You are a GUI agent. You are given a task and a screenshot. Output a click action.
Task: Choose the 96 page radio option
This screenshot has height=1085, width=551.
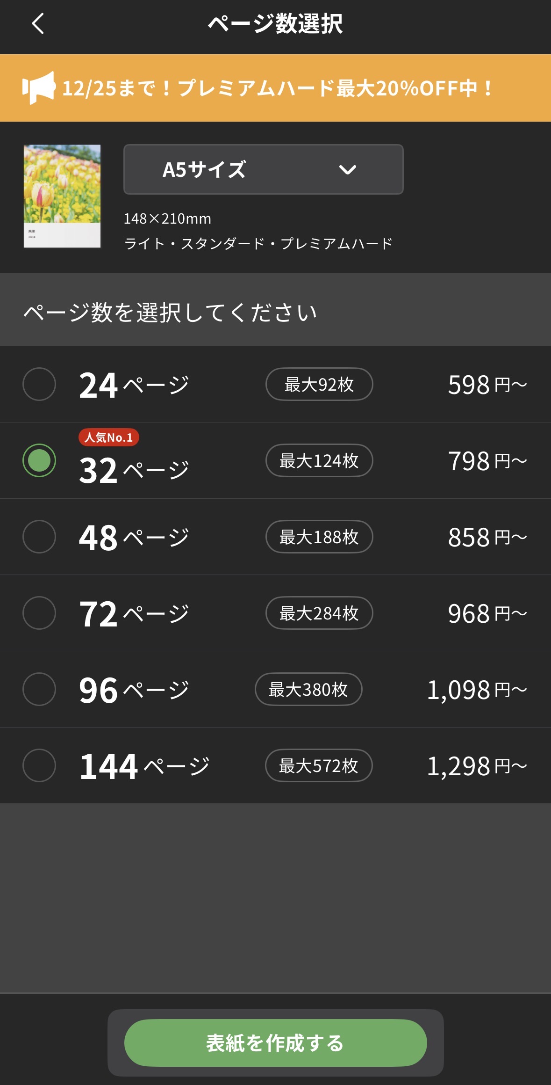(x=39, y=689)
